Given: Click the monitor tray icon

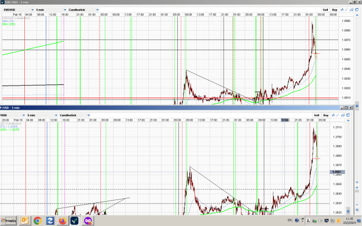Looking at the screenshot, I should [x=327, y=221].
